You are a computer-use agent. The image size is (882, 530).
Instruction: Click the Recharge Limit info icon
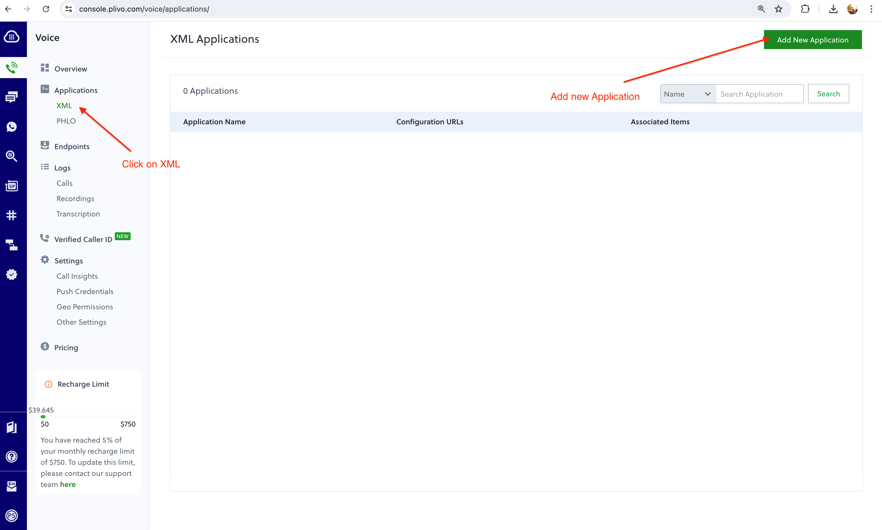(x=48, y=384)
